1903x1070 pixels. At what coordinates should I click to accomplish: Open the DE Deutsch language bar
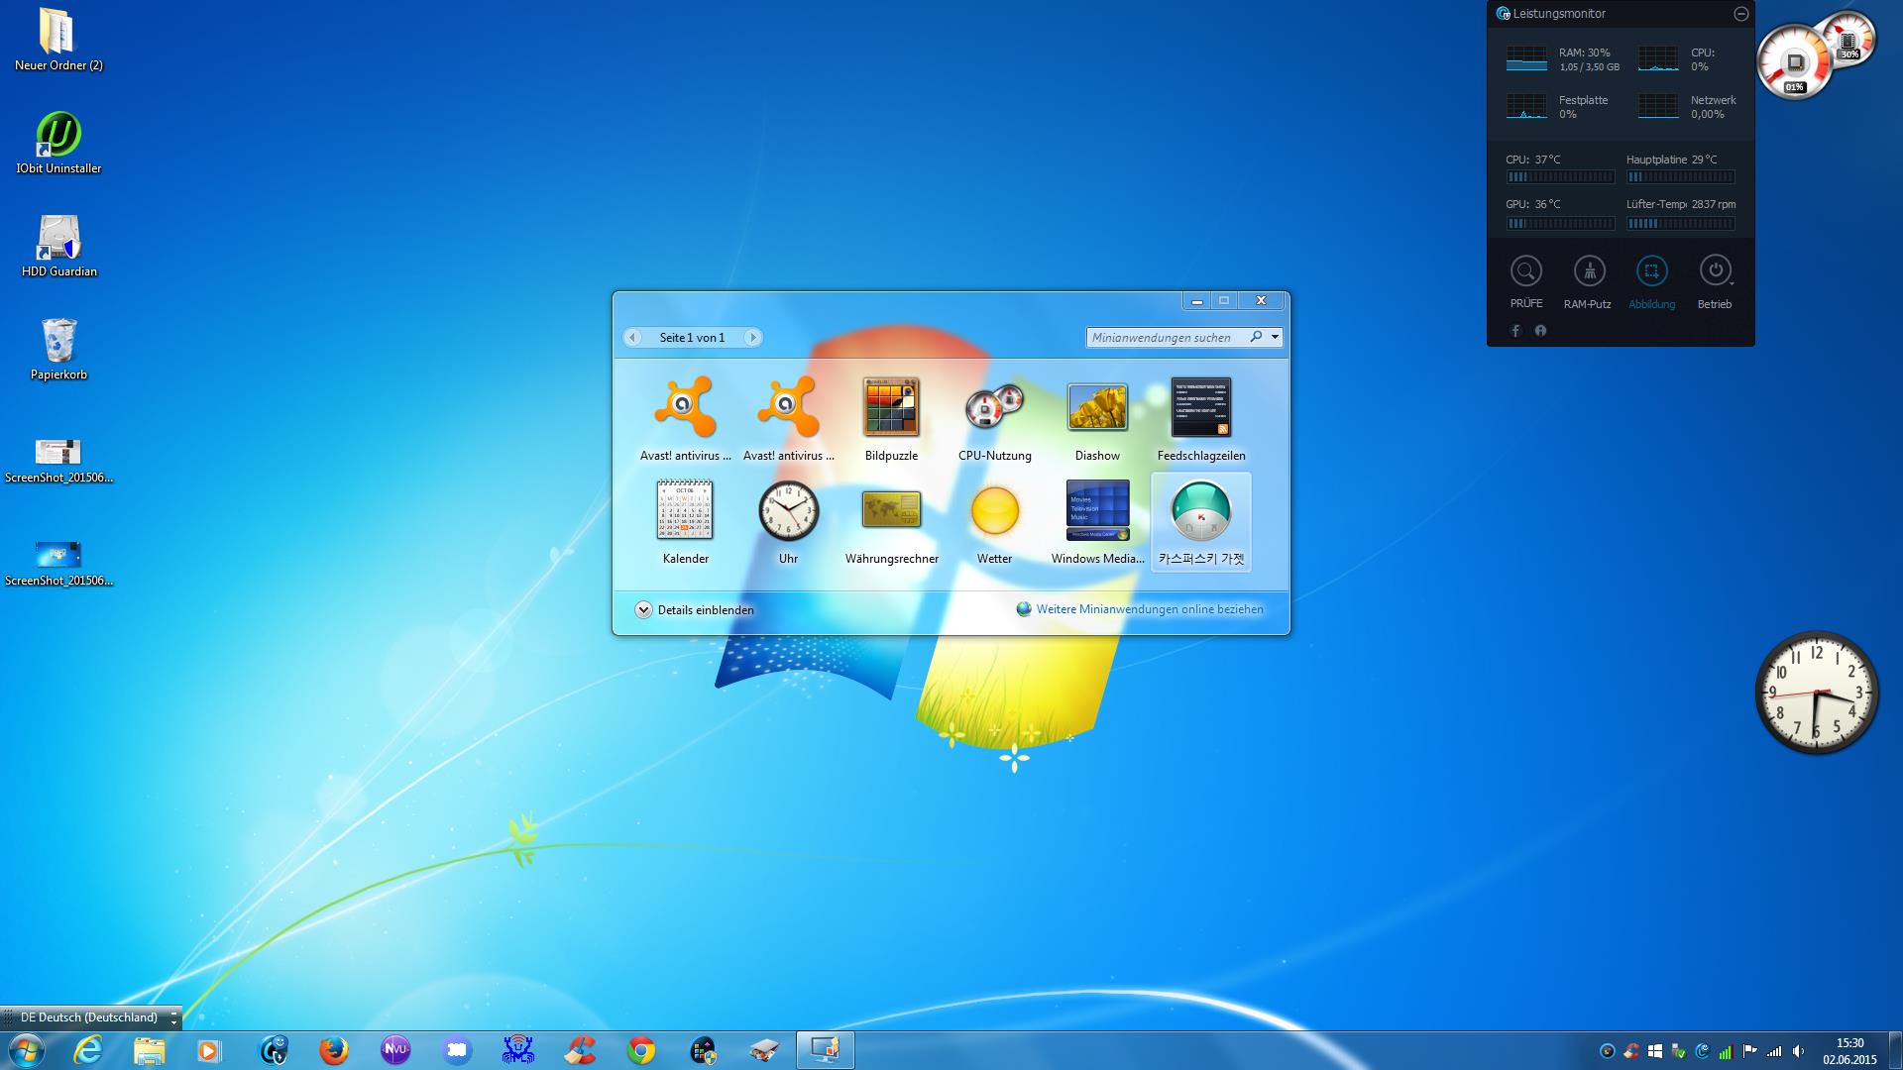click(89, 1017)
